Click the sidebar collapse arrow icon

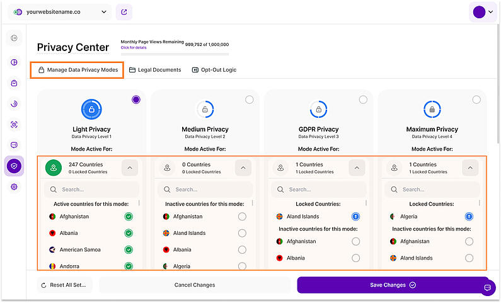(14, 38)
